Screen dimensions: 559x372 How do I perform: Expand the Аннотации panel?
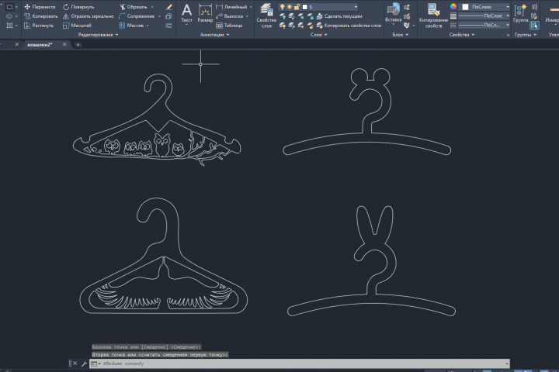[x=214, y=35]
